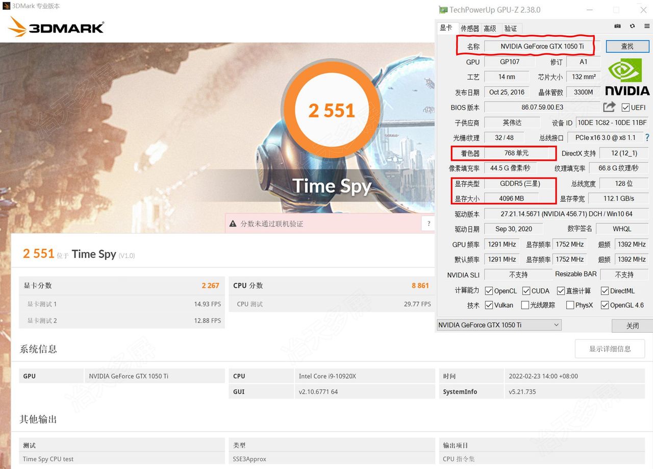Image resolution: width=653 pixels, height=469 pixels.
Task: Toggle the OpenGL 4.6 checkbox
Action: coord(605,305)
